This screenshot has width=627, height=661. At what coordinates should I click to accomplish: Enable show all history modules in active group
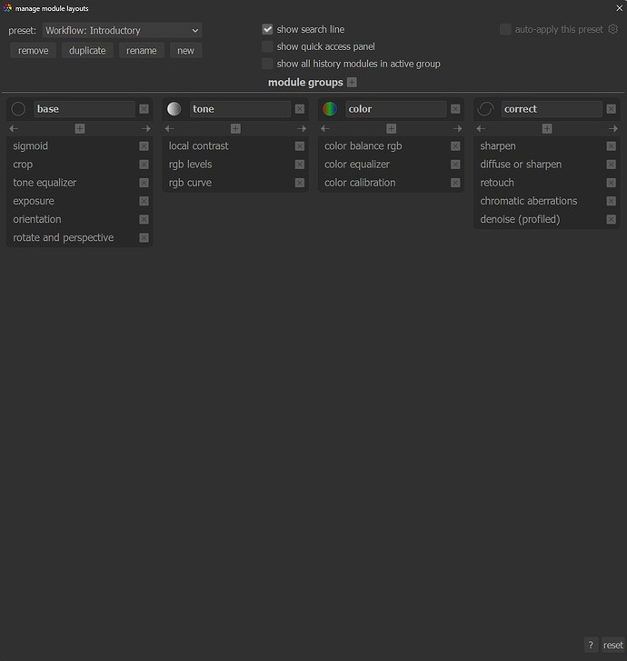(x=267, y=64)
